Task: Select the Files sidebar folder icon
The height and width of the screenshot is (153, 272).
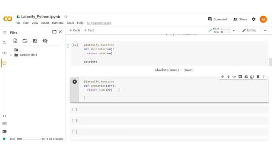Action: [4, 63]
